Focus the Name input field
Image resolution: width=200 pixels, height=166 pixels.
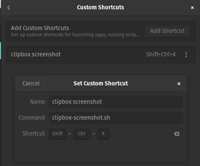pyautogui.click(x=116, y=102)
